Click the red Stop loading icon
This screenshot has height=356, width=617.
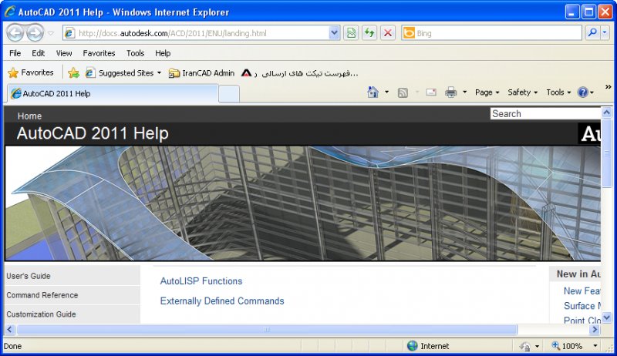(x=388, y=33)
